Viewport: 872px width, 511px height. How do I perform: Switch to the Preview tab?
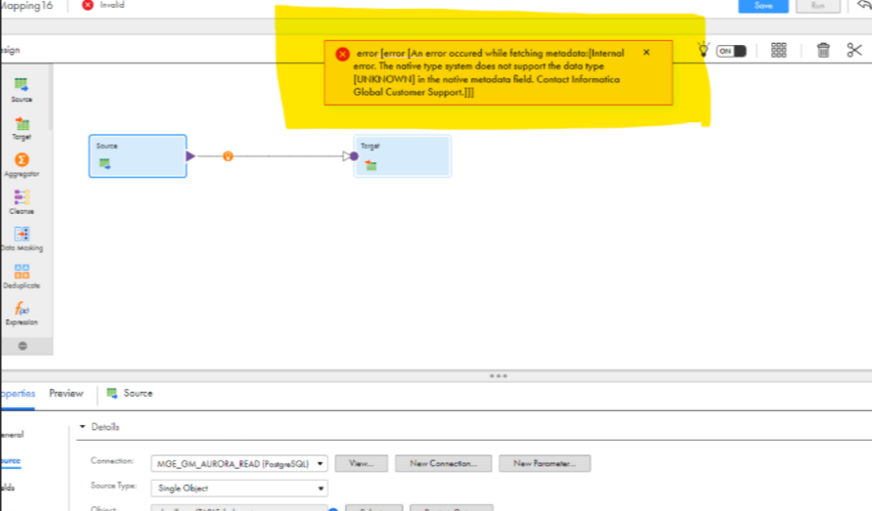(66, 393)
